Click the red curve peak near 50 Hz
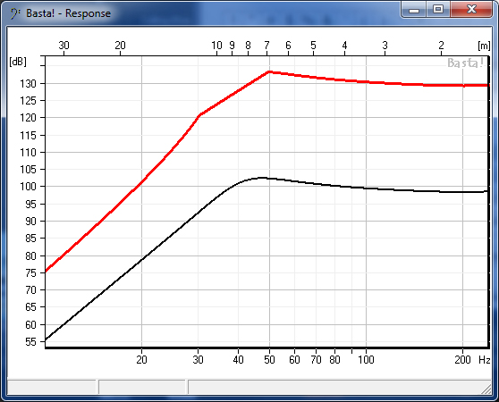 coord(269,72)
